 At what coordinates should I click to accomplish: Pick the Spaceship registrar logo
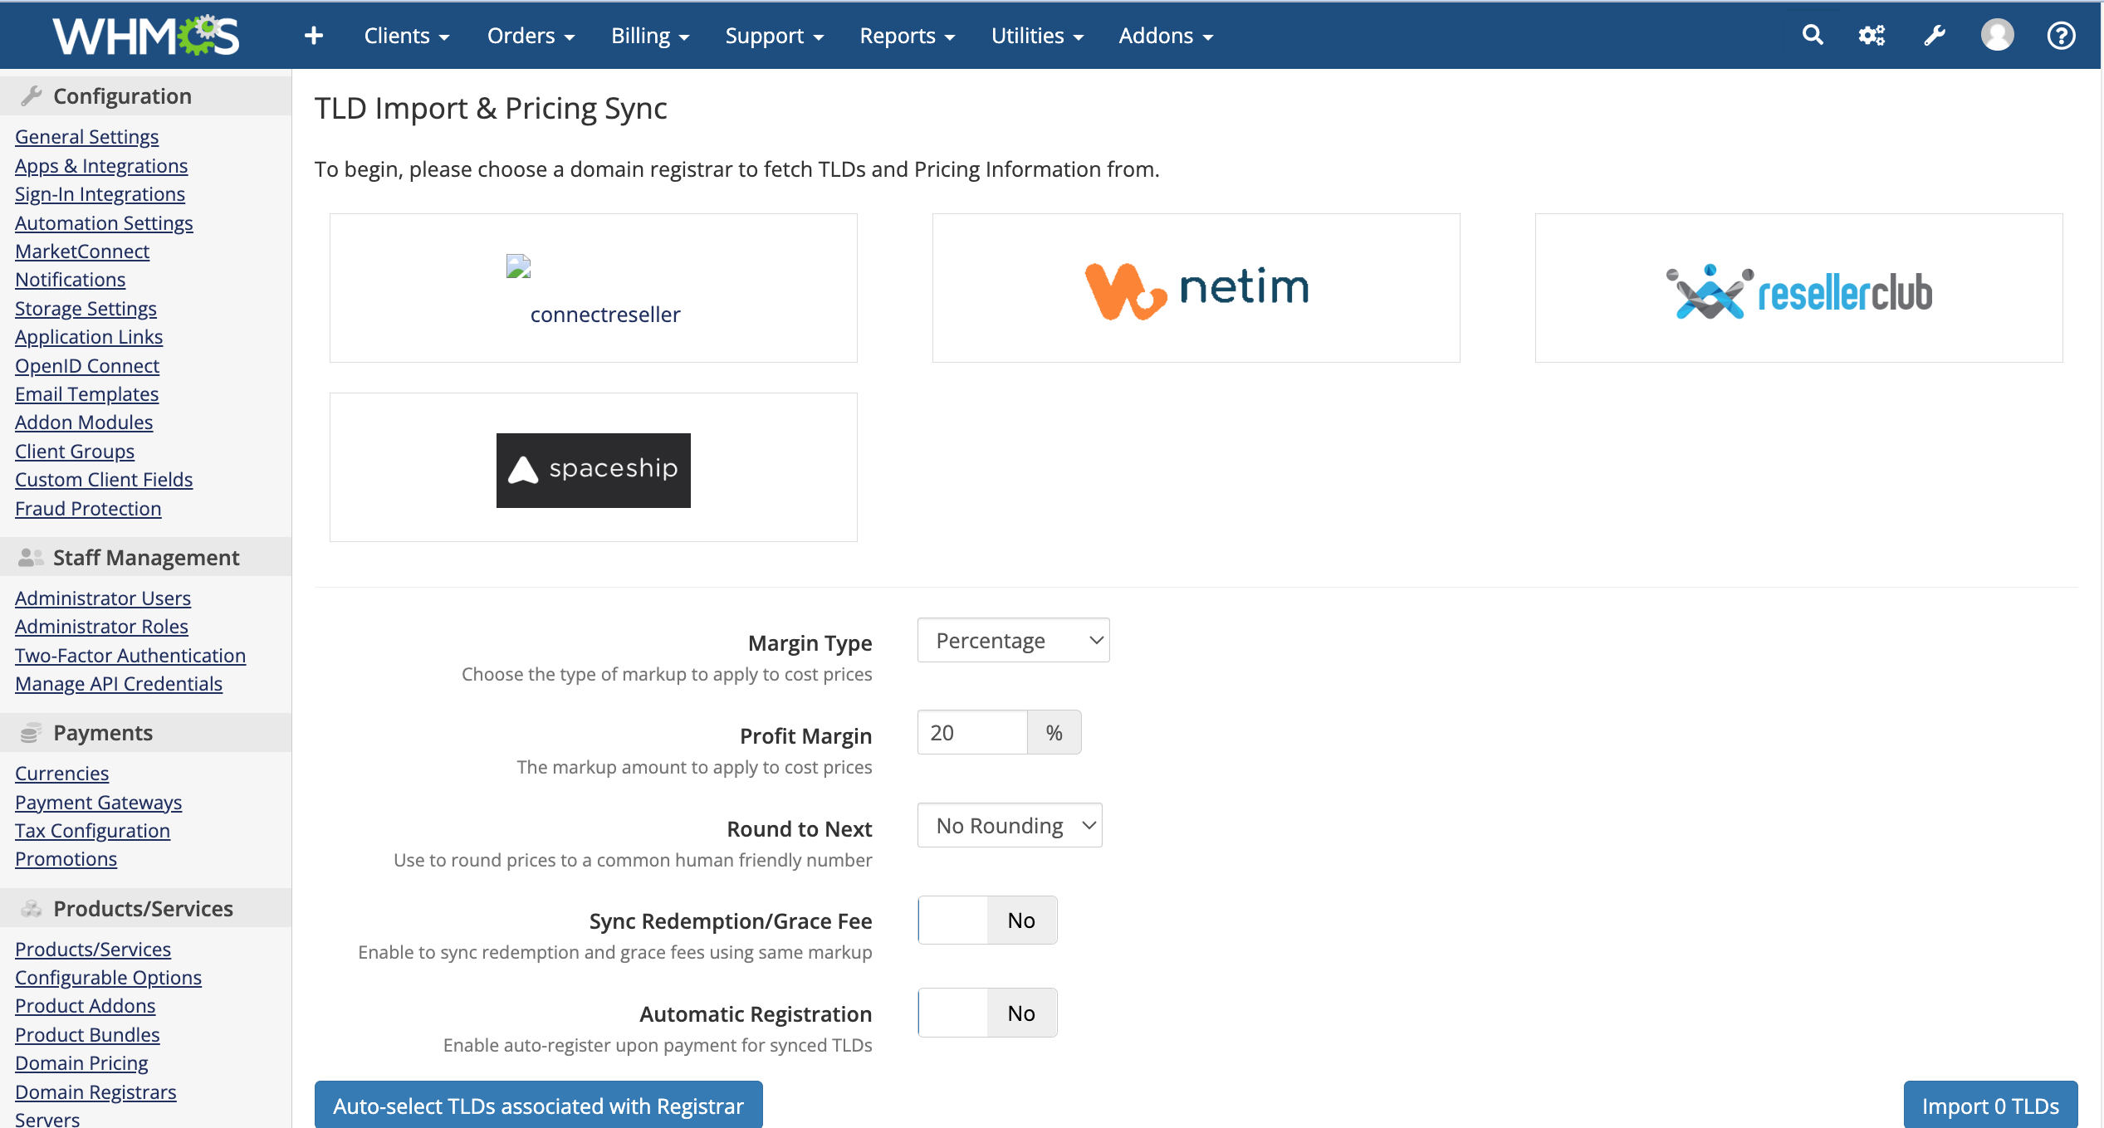(x=593, y=470)
